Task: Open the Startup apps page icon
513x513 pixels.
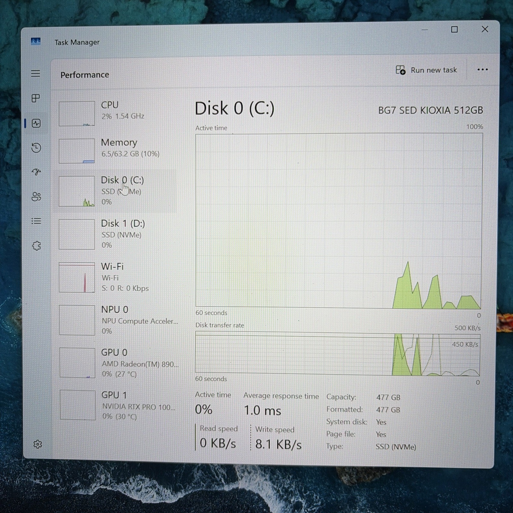Action: (x=36, y=172)
